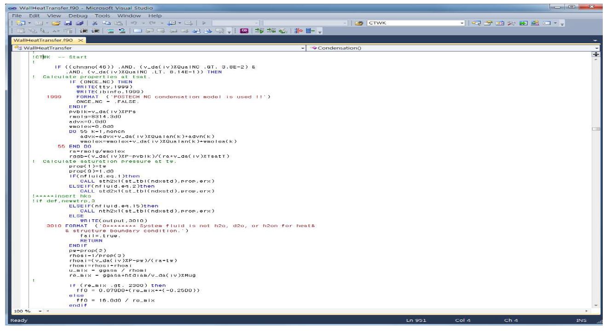Viewport: 606px width, 331px height.
Task: Click the '55 END DO' code line
Action: [74, 146]
